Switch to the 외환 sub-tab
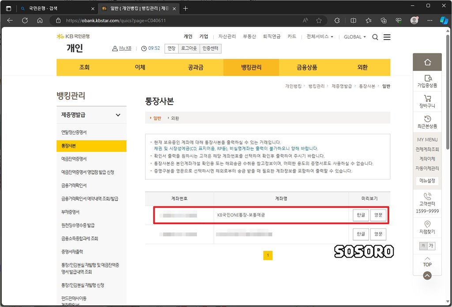The image size is (452, 307). (175, 118)
